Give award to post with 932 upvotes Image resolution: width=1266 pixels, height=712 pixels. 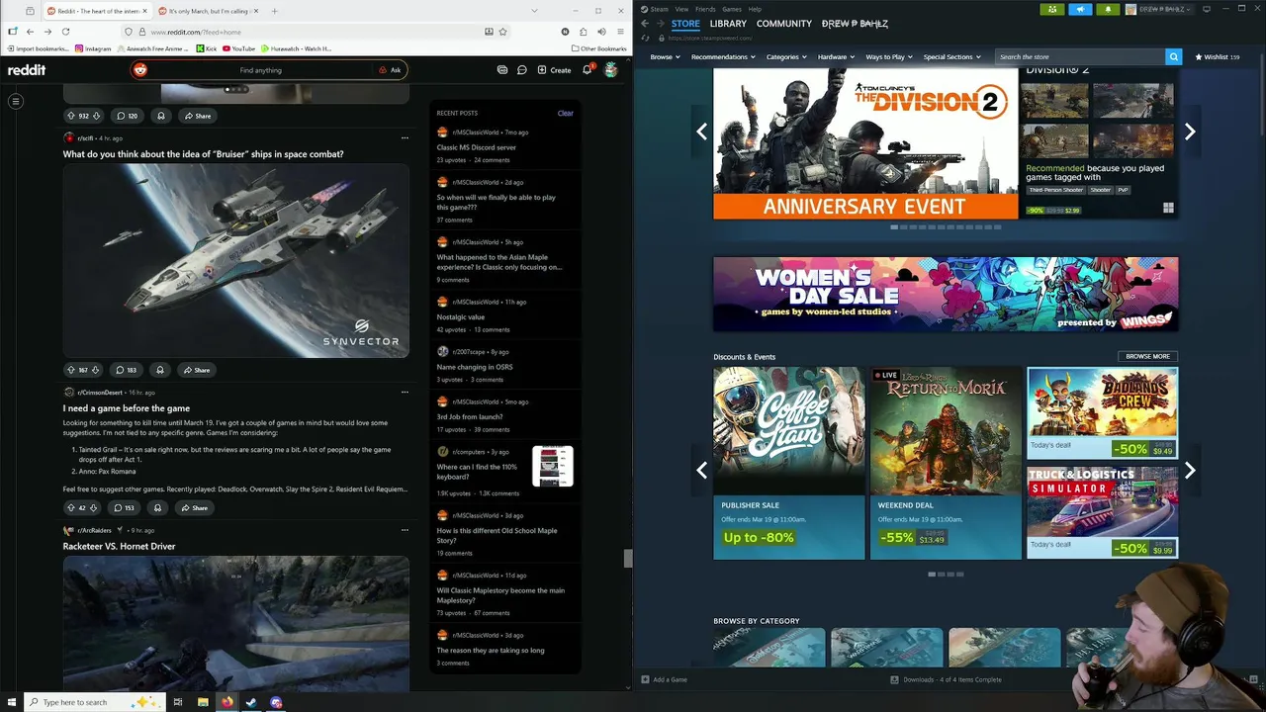coord(160,116)
